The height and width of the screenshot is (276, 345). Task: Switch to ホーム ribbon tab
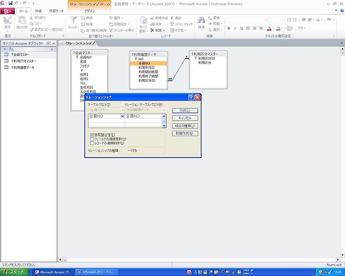pyautogui.click(x=23, y=11)
